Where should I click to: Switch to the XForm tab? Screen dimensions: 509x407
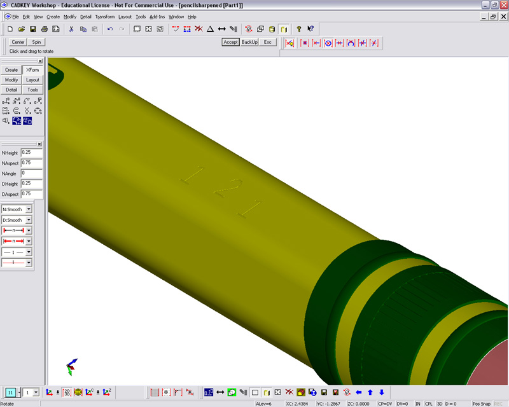[x=32, y=70]
